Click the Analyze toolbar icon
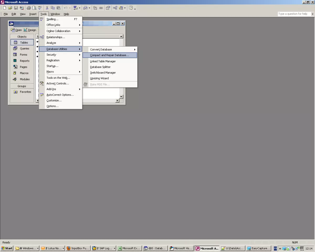The width and height of the screenshot is (315, 252). [85, 8]
